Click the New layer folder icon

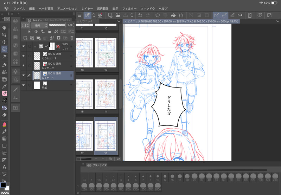[x=39, y=38]
